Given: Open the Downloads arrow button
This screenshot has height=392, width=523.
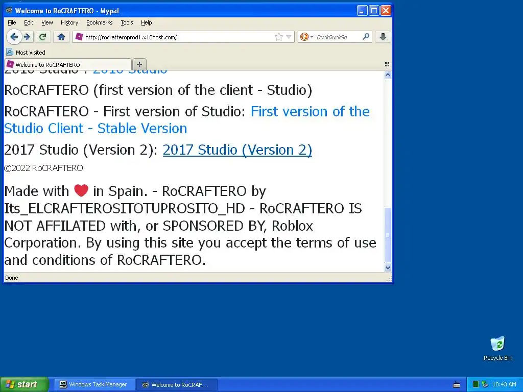Looking at the screenshot, I should pyautogui.click(x=383, y=37).
